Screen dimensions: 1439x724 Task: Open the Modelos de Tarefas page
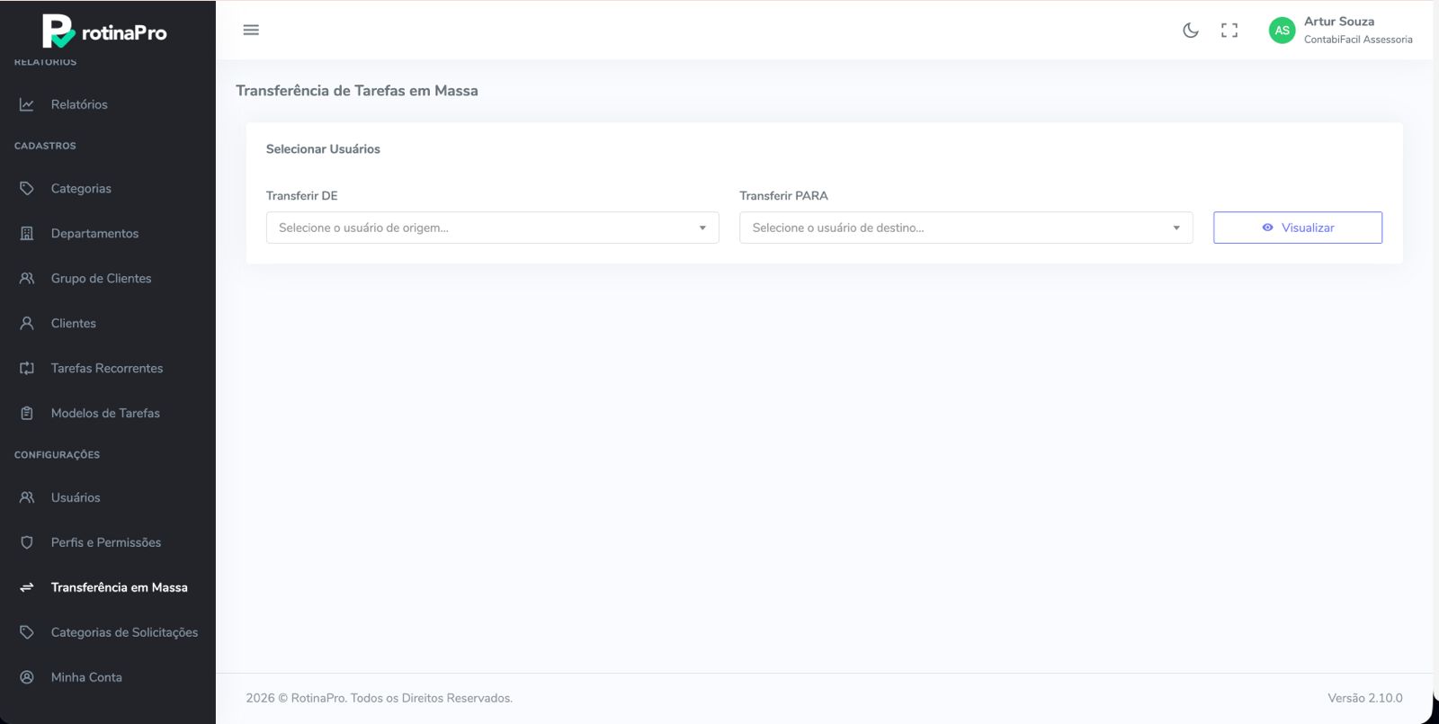105,414
